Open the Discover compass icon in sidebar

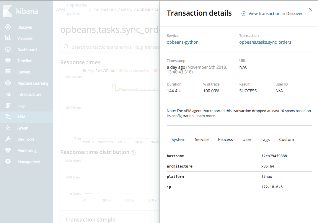[8, 27]
